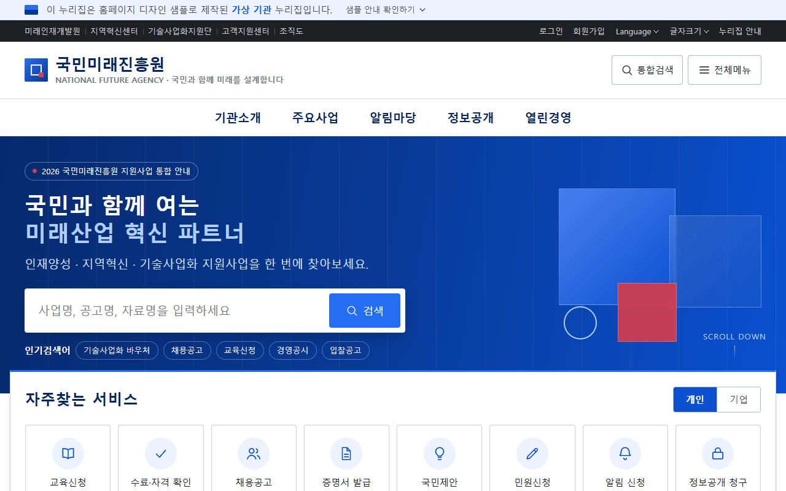Go to 기술사업화지원단 link
786x491 pixels.
(180, 31)
